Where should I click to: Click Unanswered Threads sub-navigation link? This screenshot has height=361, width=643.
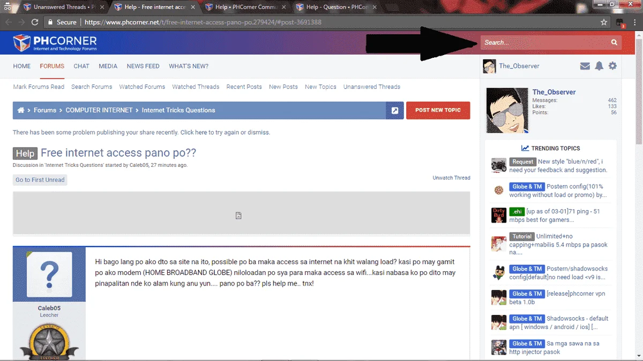pyautogui.click(x=372, y=87)
